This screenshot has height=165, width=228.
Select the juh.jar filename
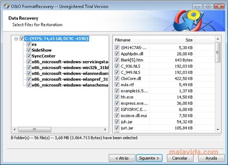point(127,122)
